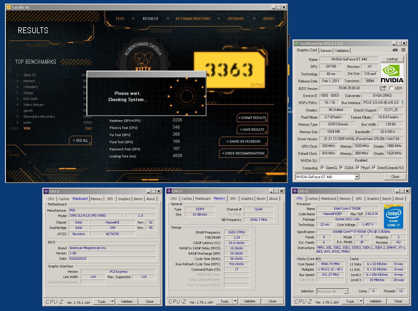Open the NVIDIA GeForce GT 440 GPU selector dropdown

pos(357,177)
